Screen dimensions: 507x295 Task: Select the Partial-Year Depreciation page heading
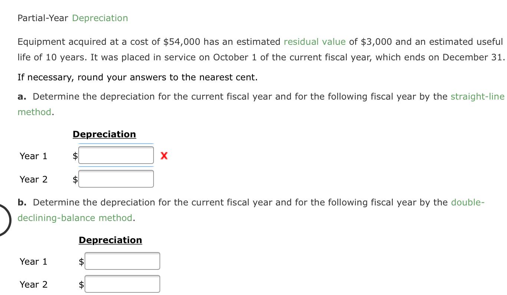click(72, 18)
